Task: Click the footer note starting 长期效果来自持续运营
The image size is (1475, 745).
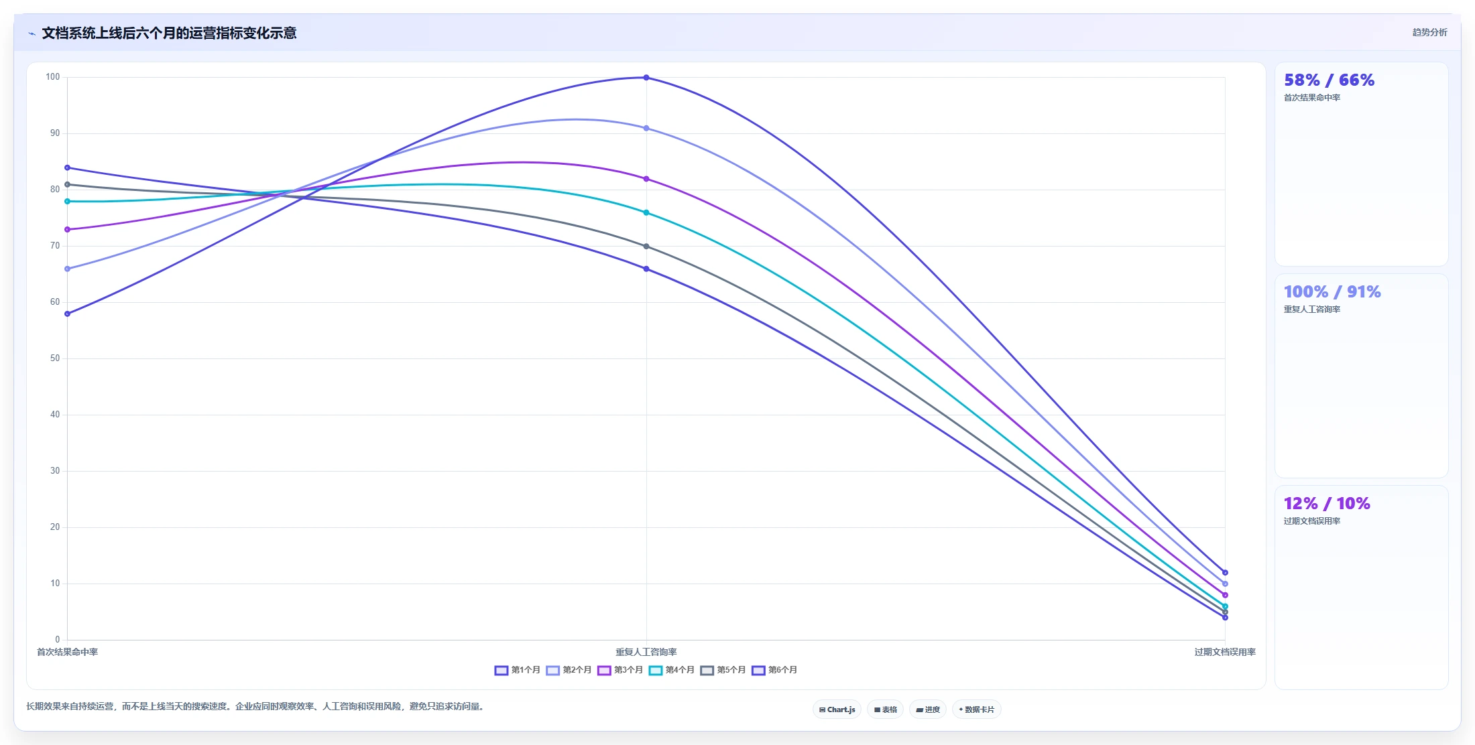Action: coord(255,706)
